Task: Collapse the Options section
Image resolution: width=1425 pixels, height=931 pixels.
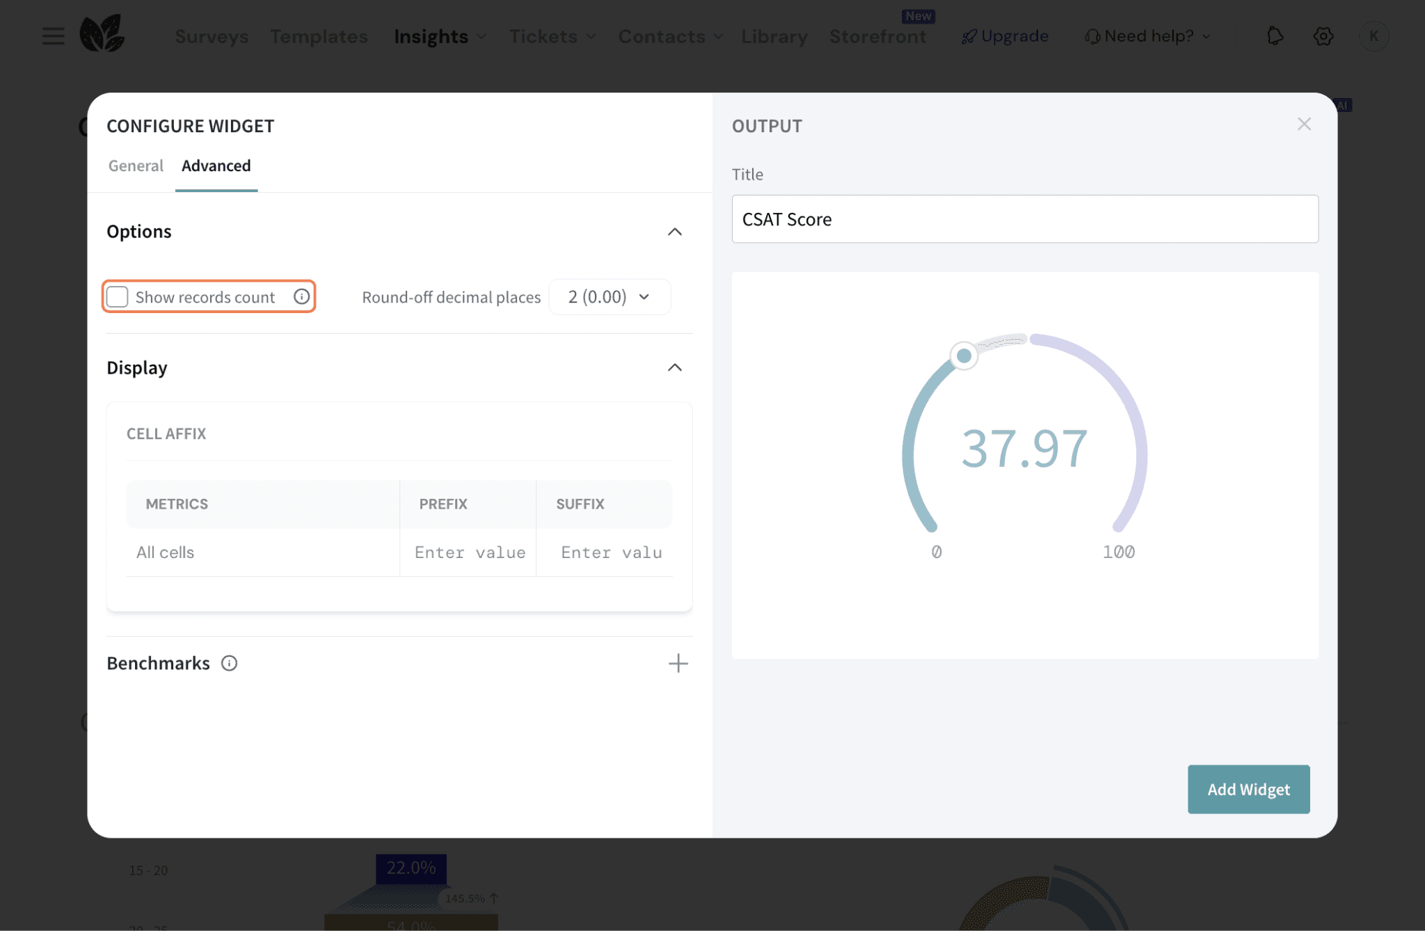Action: coord(674,232)
